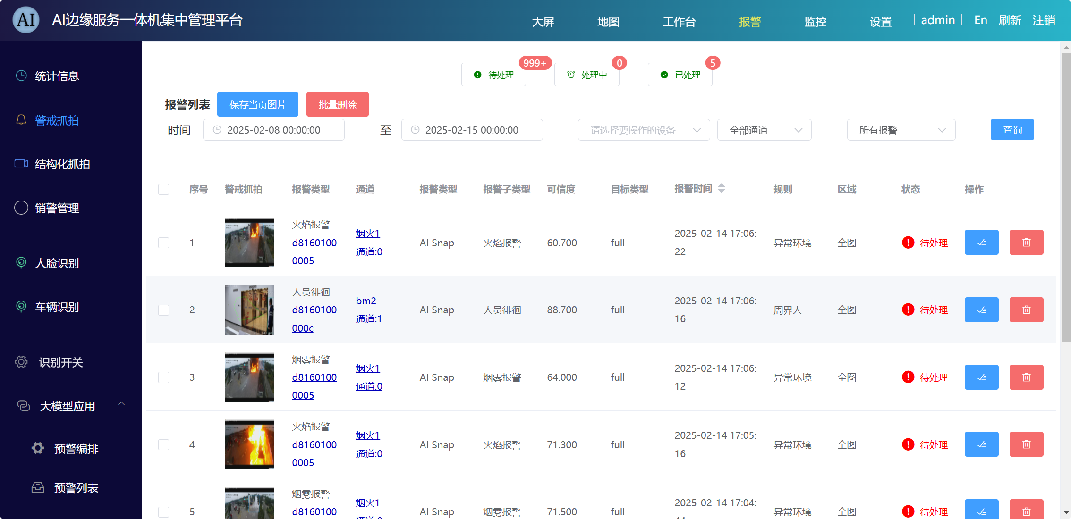Click the 注销 logout link

[1044, 20]
